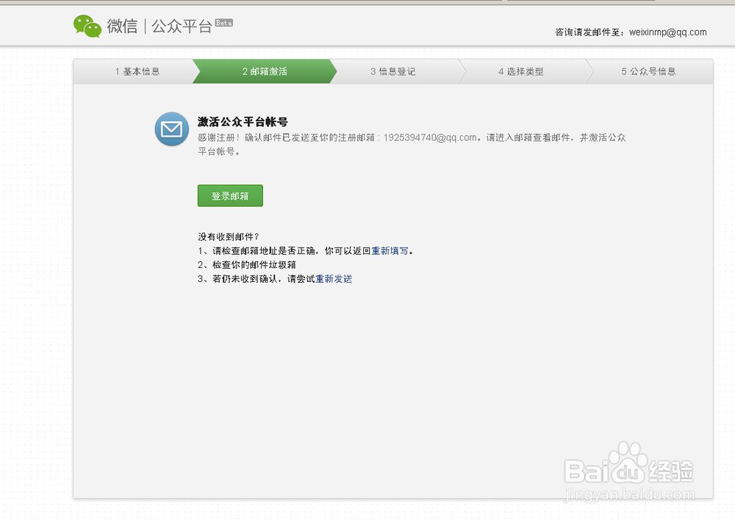The width and height of the screenshot is (735, 520).
Task: Click the line starting 3、若仍未收到确认
Action: [x=275, y=279]
